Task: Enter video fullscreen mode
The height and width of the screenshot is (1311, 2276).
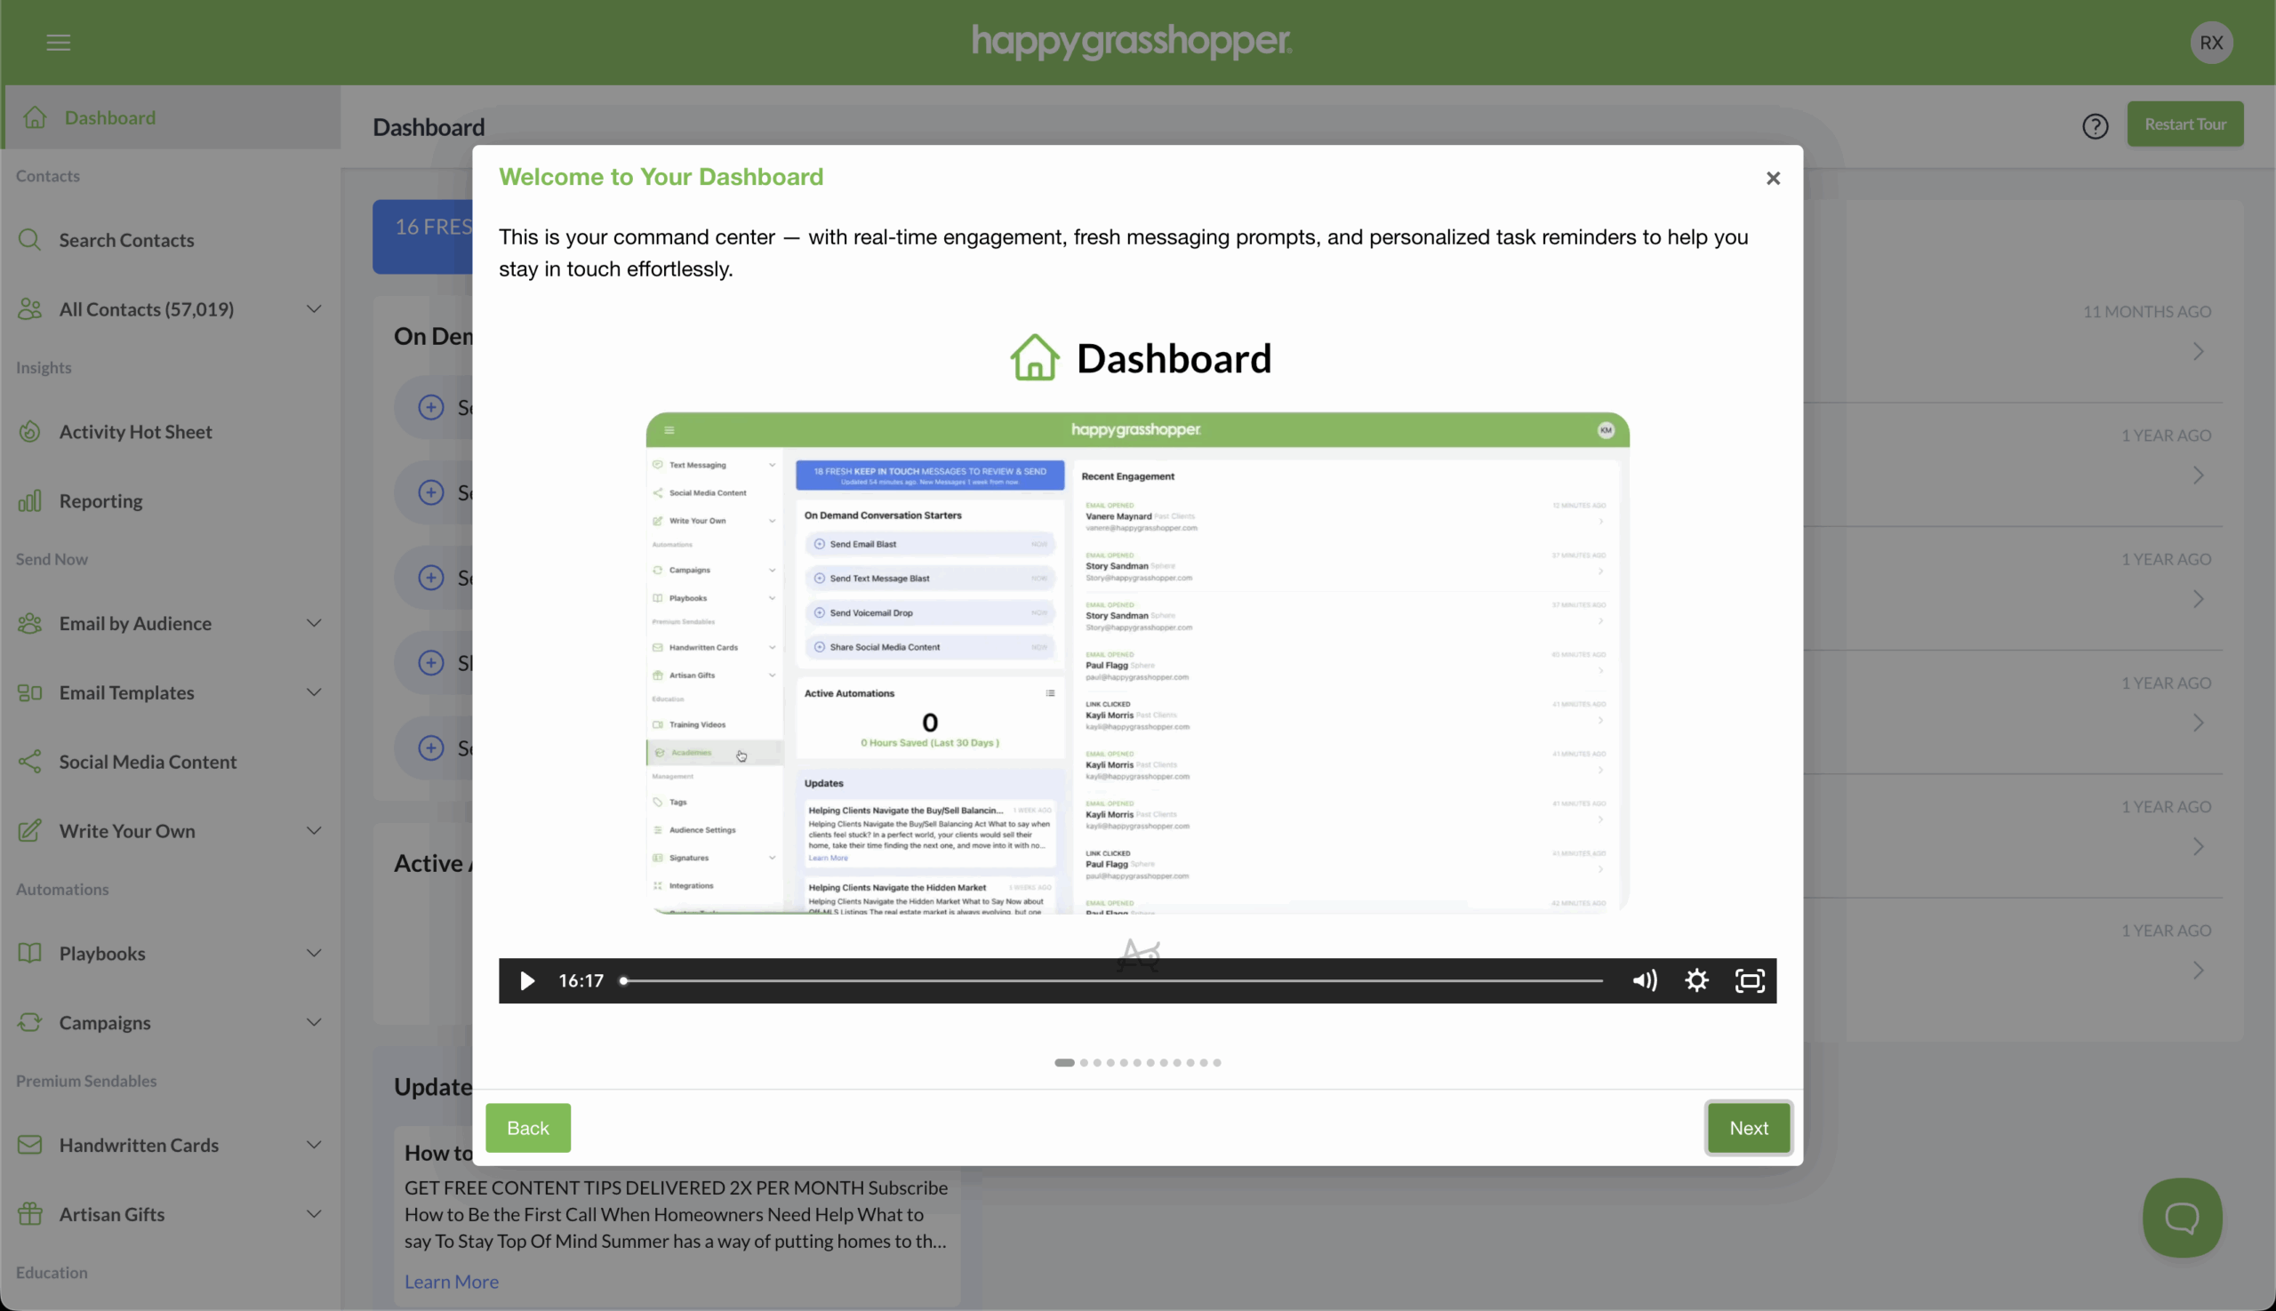Action: pos(1749,980)
